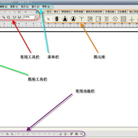Pick the horizontal striped rectangle symbol
138x138 pixels.
tap(123, 19)
